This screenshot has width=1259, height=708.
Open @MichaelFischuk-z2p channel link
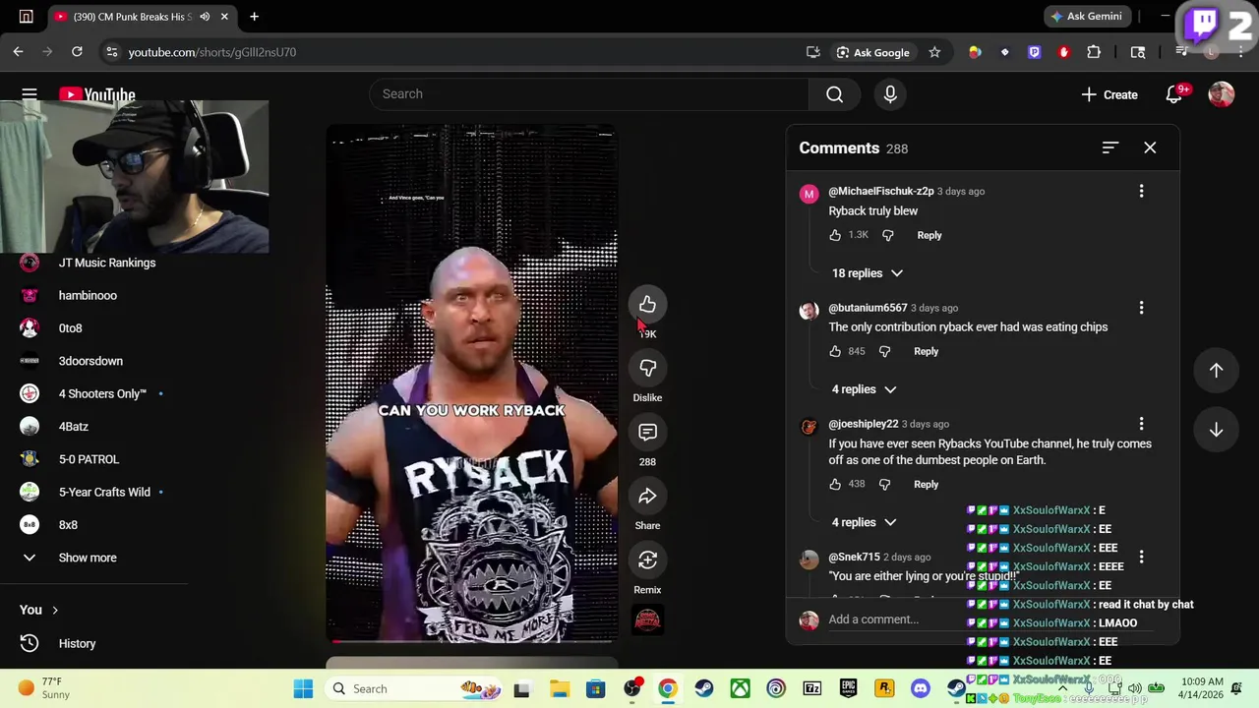click(x=881, y=191)
